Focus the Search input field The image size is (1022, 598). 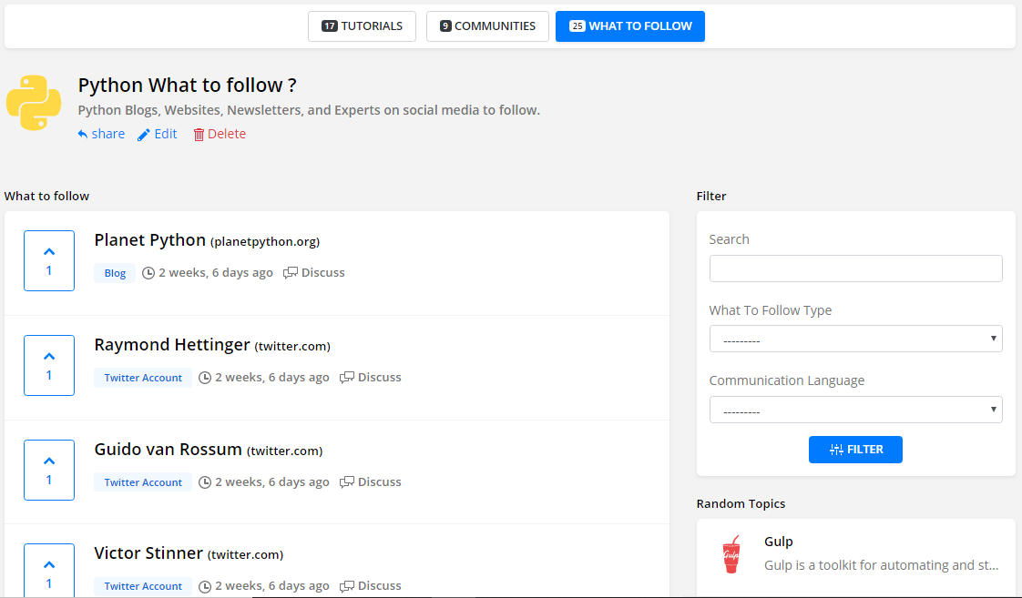[x=855, y=269]
